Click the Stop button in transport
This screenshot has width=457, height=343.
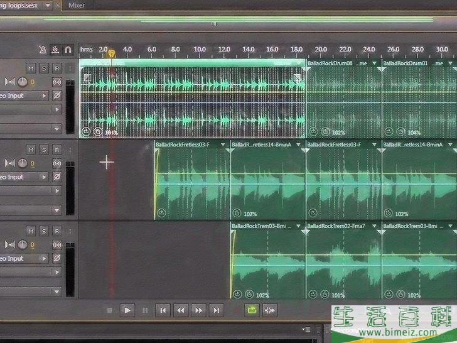pos(109,310)
